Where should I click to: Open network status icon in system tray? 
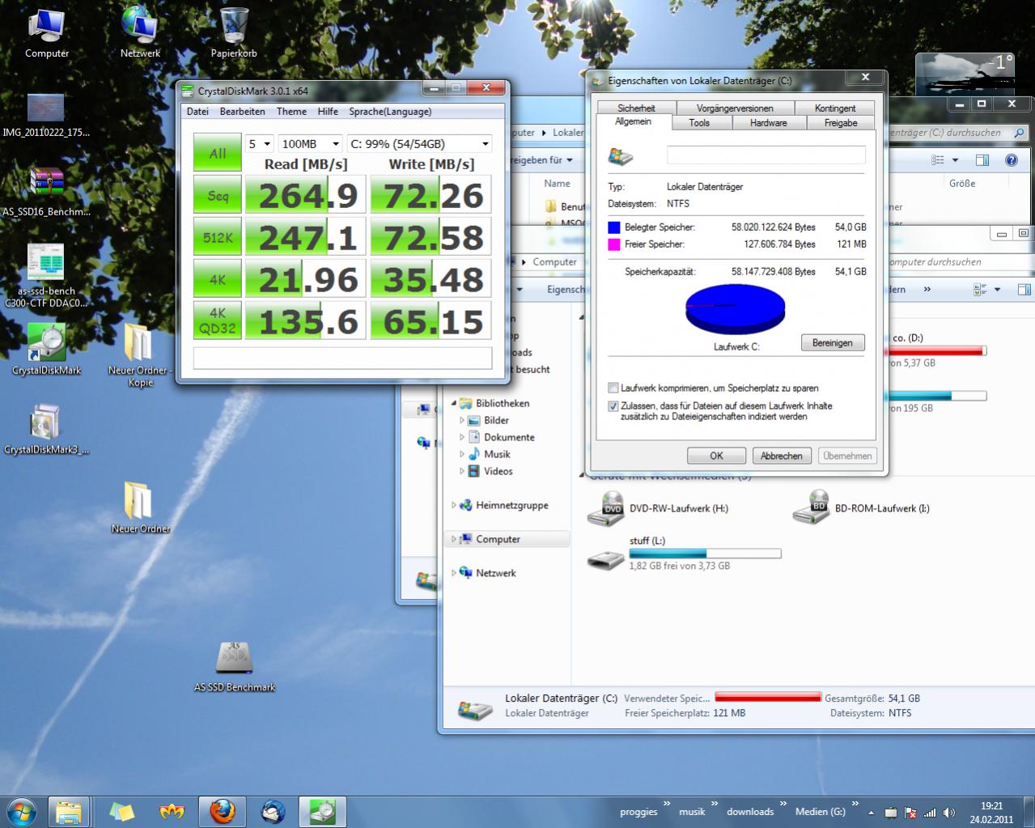930,813
